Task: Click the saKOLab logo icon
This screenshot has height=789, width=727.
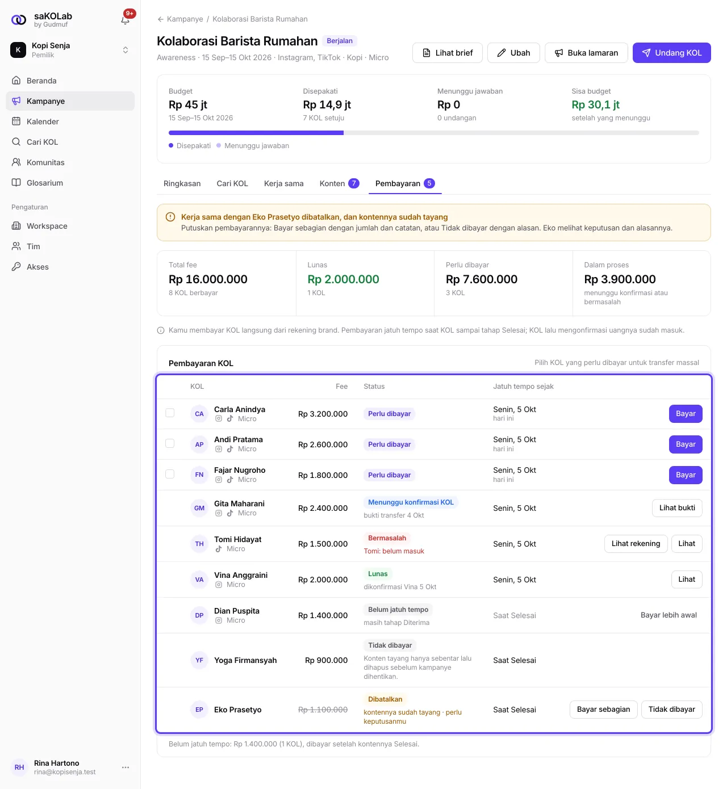Action: pos(19,20)
